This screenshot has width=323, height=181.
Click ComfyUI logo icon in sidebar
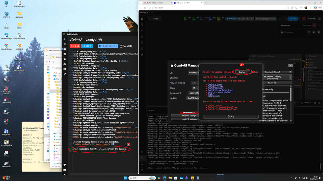(142, 19)
